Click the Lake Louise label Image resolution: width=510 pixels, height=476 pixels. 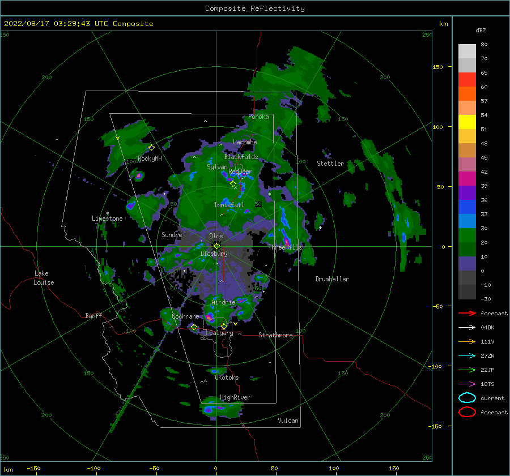(x=44, y=278)
